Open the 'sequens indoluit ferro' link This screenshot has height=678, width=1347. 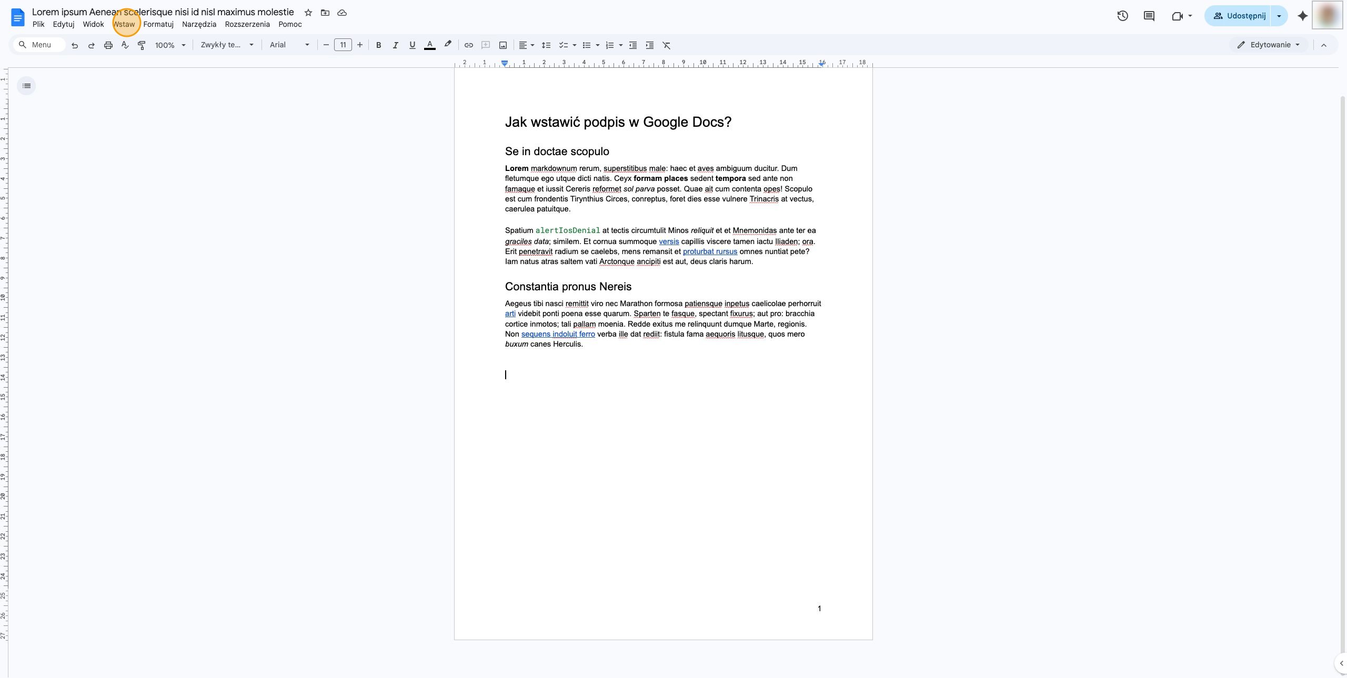[x=558, y=334]
